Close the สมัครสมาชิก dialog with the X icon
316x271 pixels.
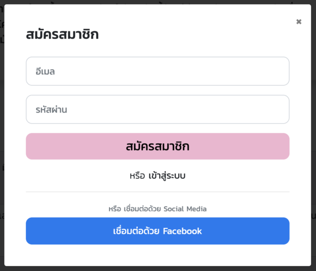pyautogui.click(x=299, y=22)
